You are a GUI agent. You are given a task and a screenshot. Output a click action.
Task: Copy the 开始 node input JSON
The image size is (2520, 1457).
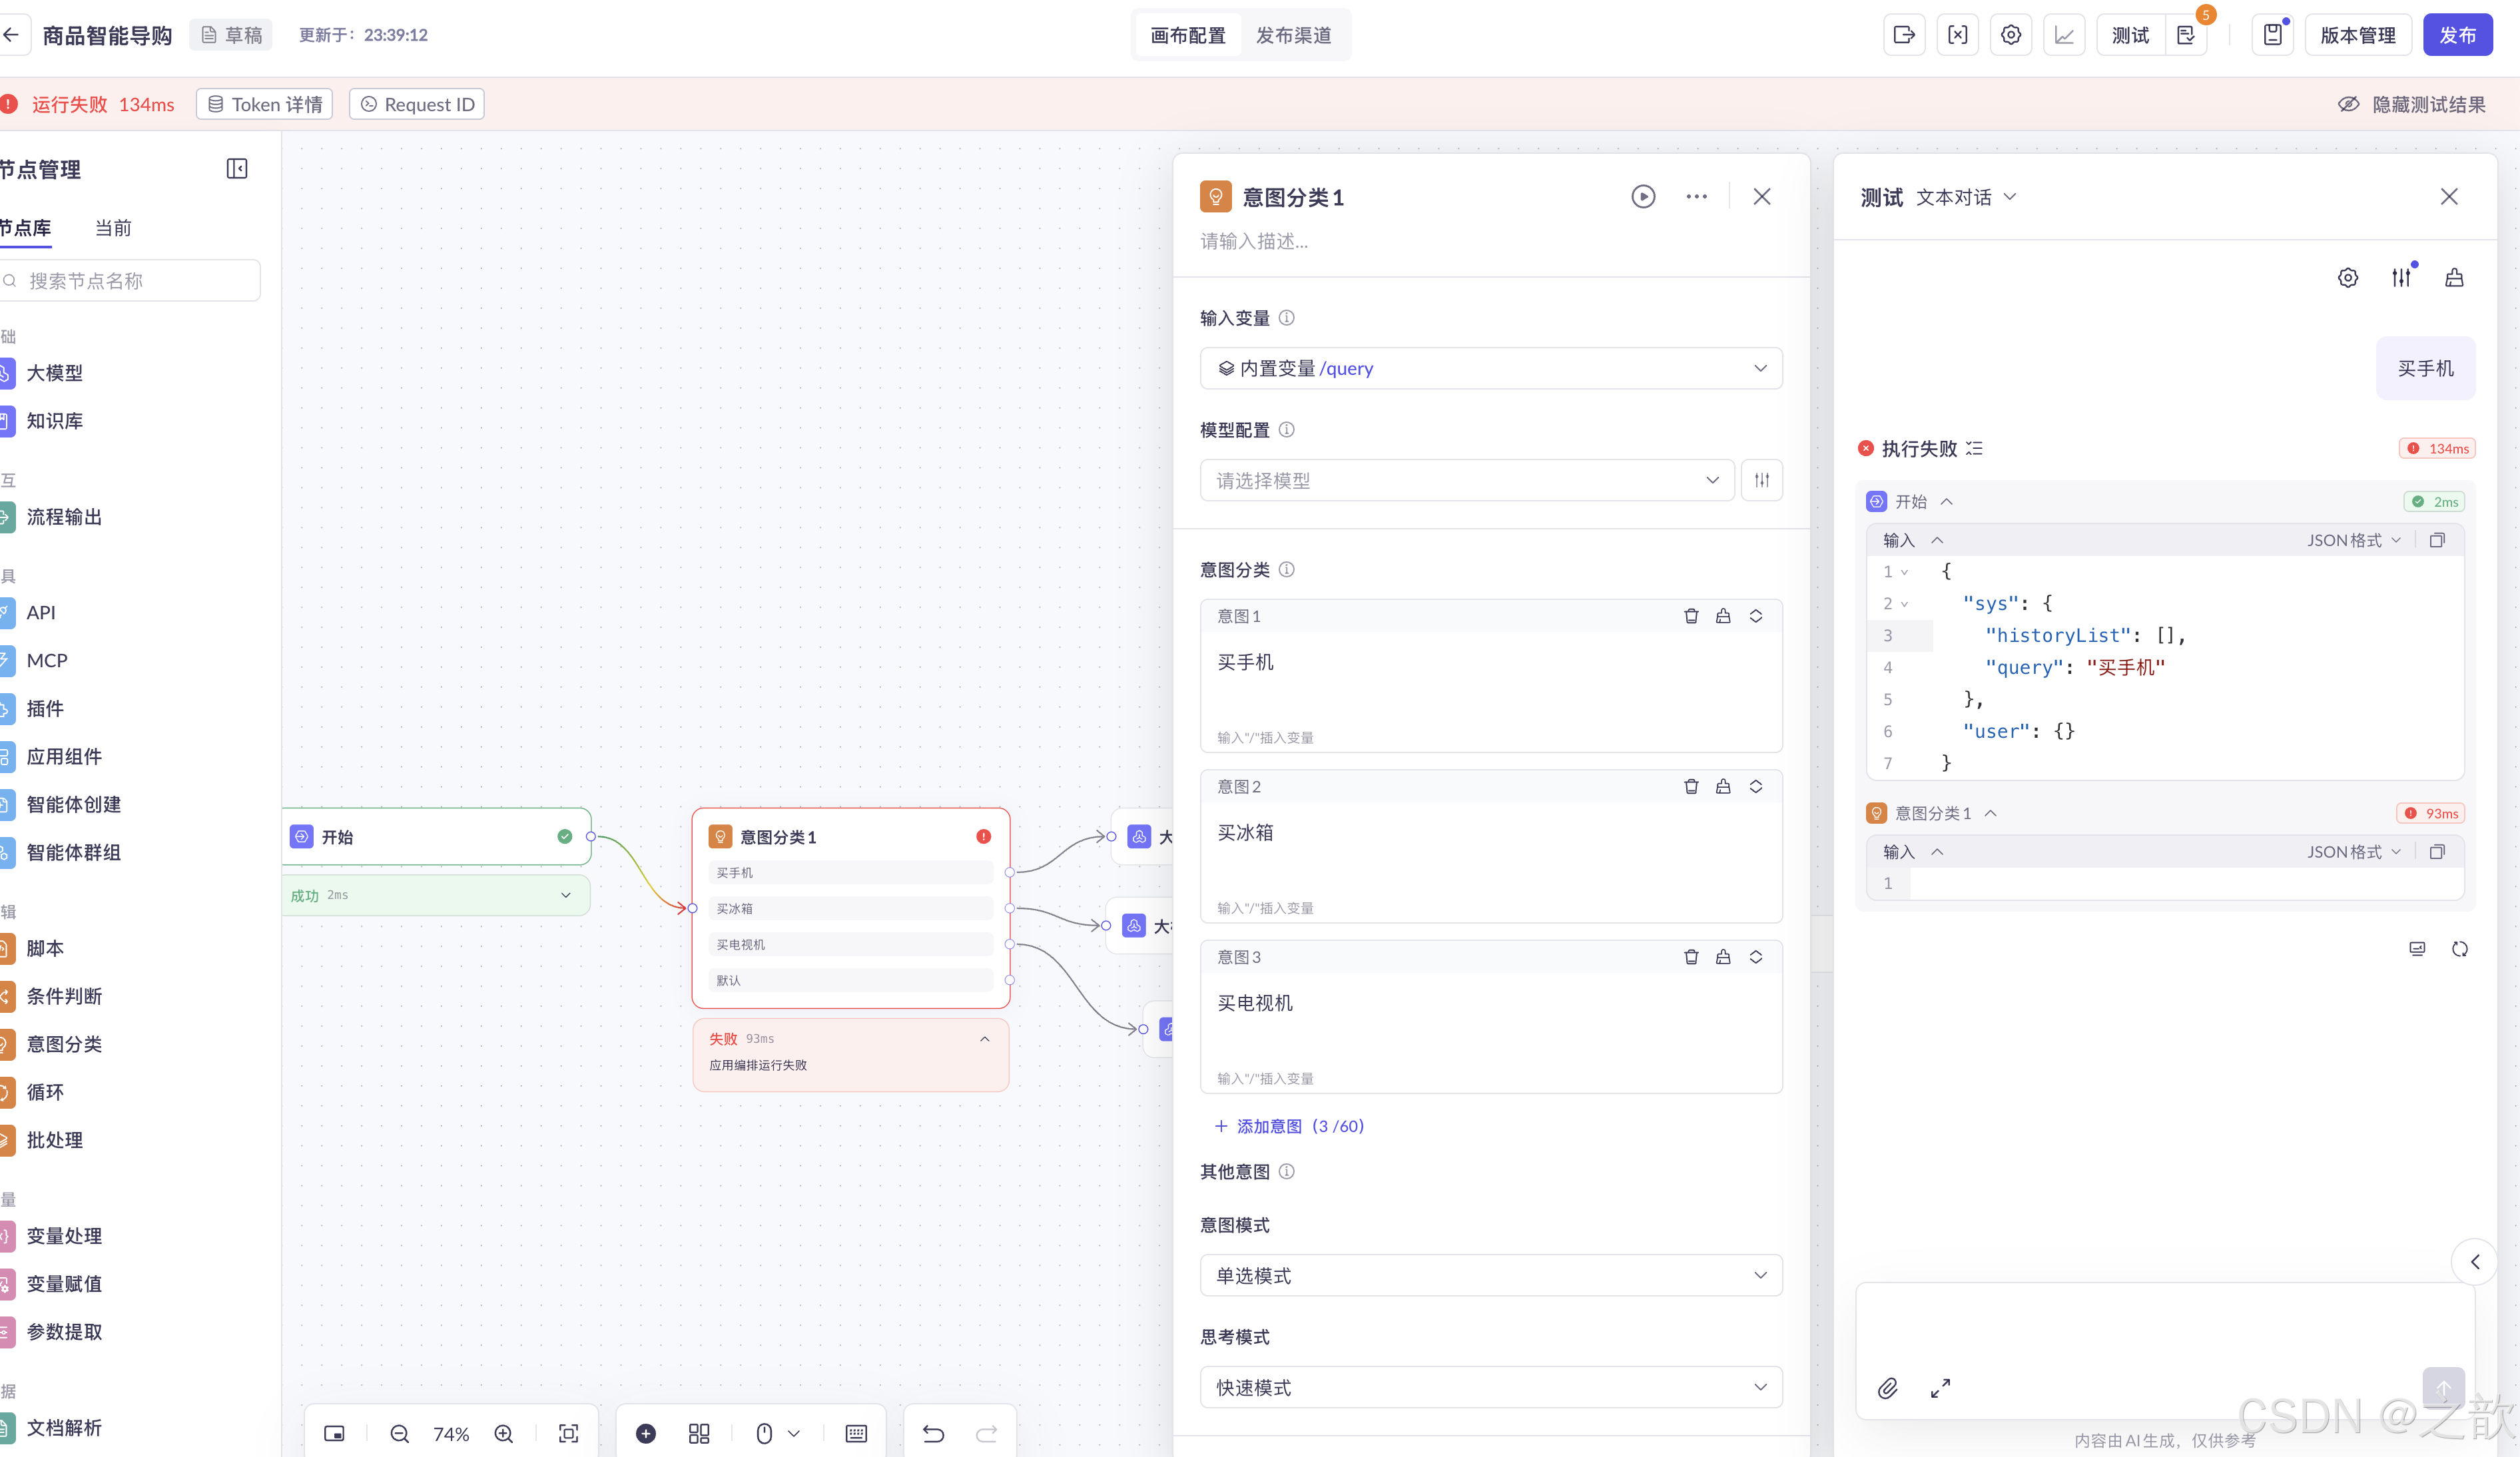(2437, 540)
